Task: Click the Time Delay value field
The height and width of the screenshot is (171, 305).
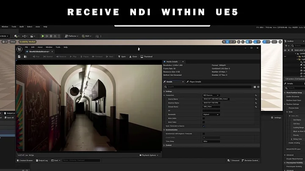Action: click(211, 141)
